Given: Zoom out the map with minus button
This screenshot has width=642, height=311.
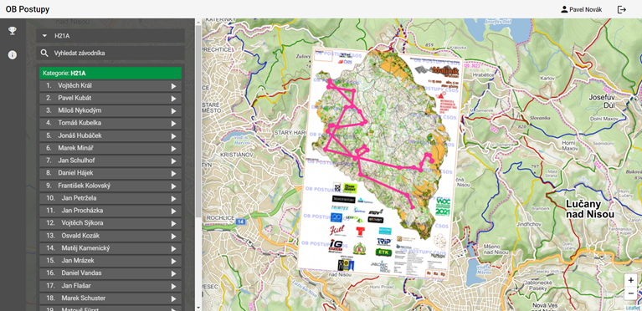Looking at the screenshot, I should click(x=630, y=293).
